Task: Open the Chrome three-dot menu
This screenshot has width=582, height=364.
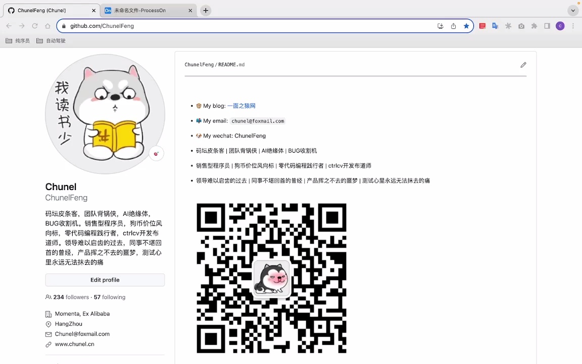Action: tap(572, 26)
